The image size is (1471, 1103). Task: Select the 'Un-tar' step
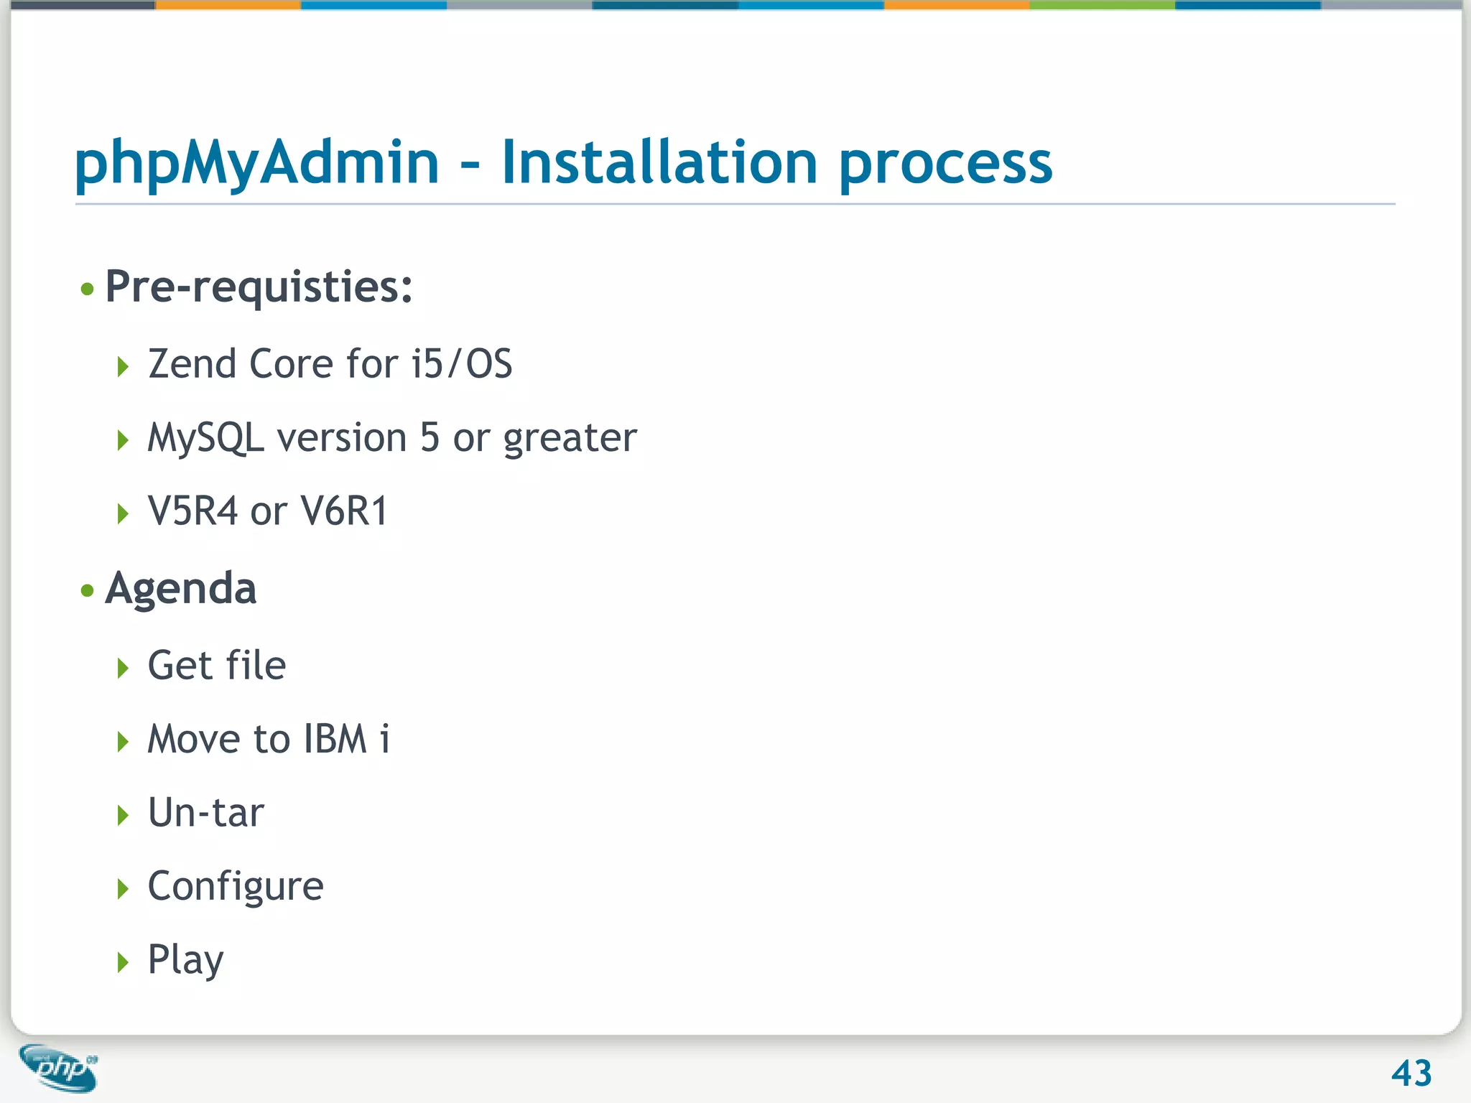pyautogui.click(x=205, y=813)
